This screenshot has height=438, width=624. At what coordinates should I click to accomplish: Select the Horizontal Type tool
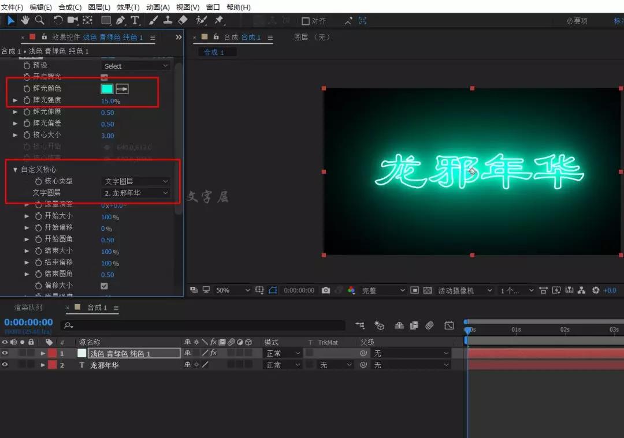point(135,20)
